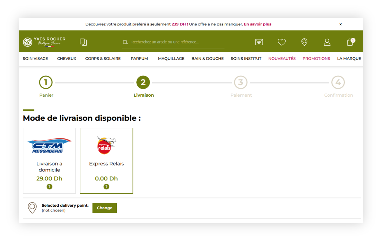384x244 pixels.
Task: Open the NOUVEAUTÉS menu
Action: click(x=282, y=59)
